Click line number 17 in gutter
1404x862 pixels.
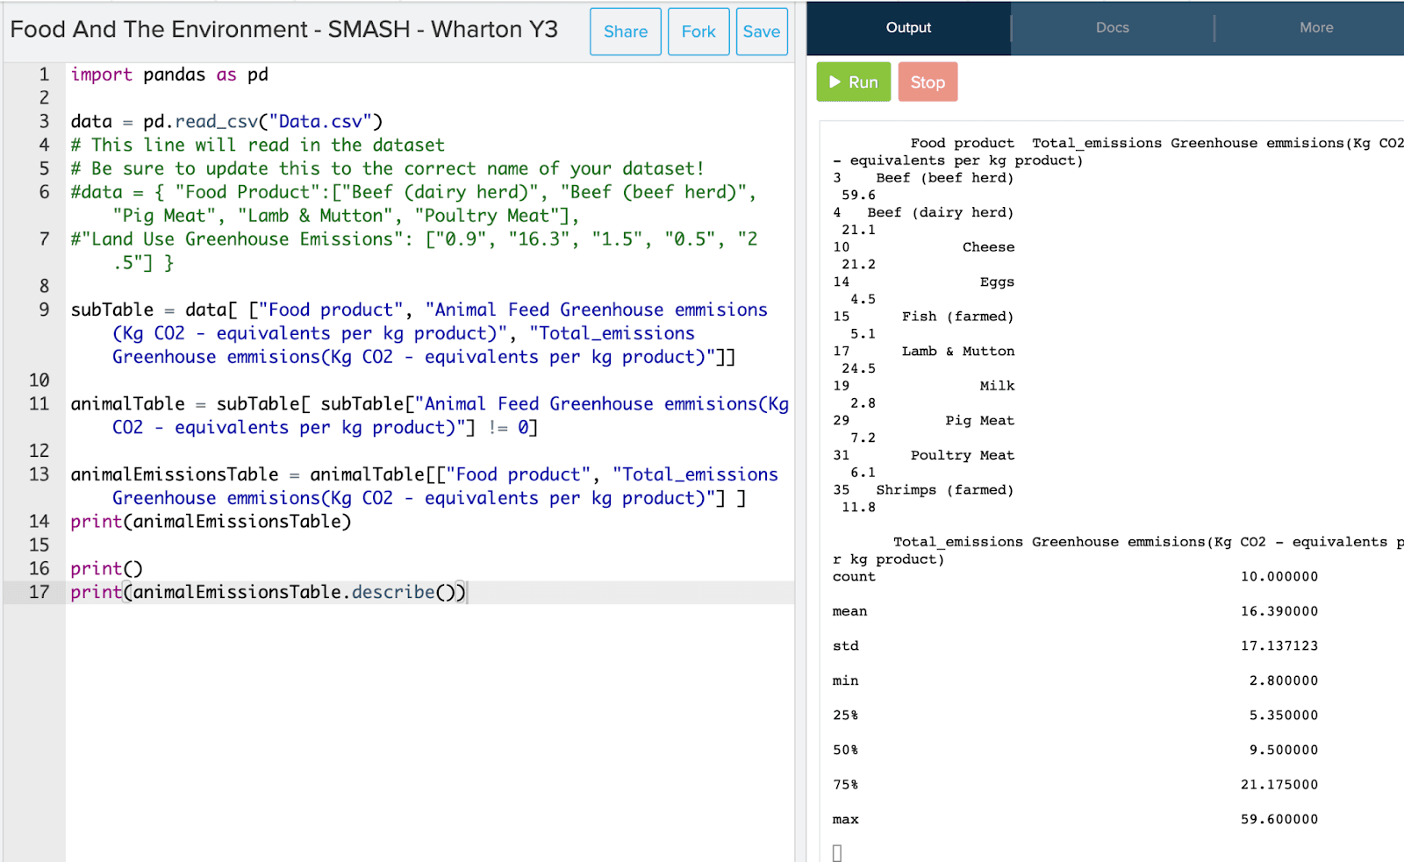pos(39,592)
